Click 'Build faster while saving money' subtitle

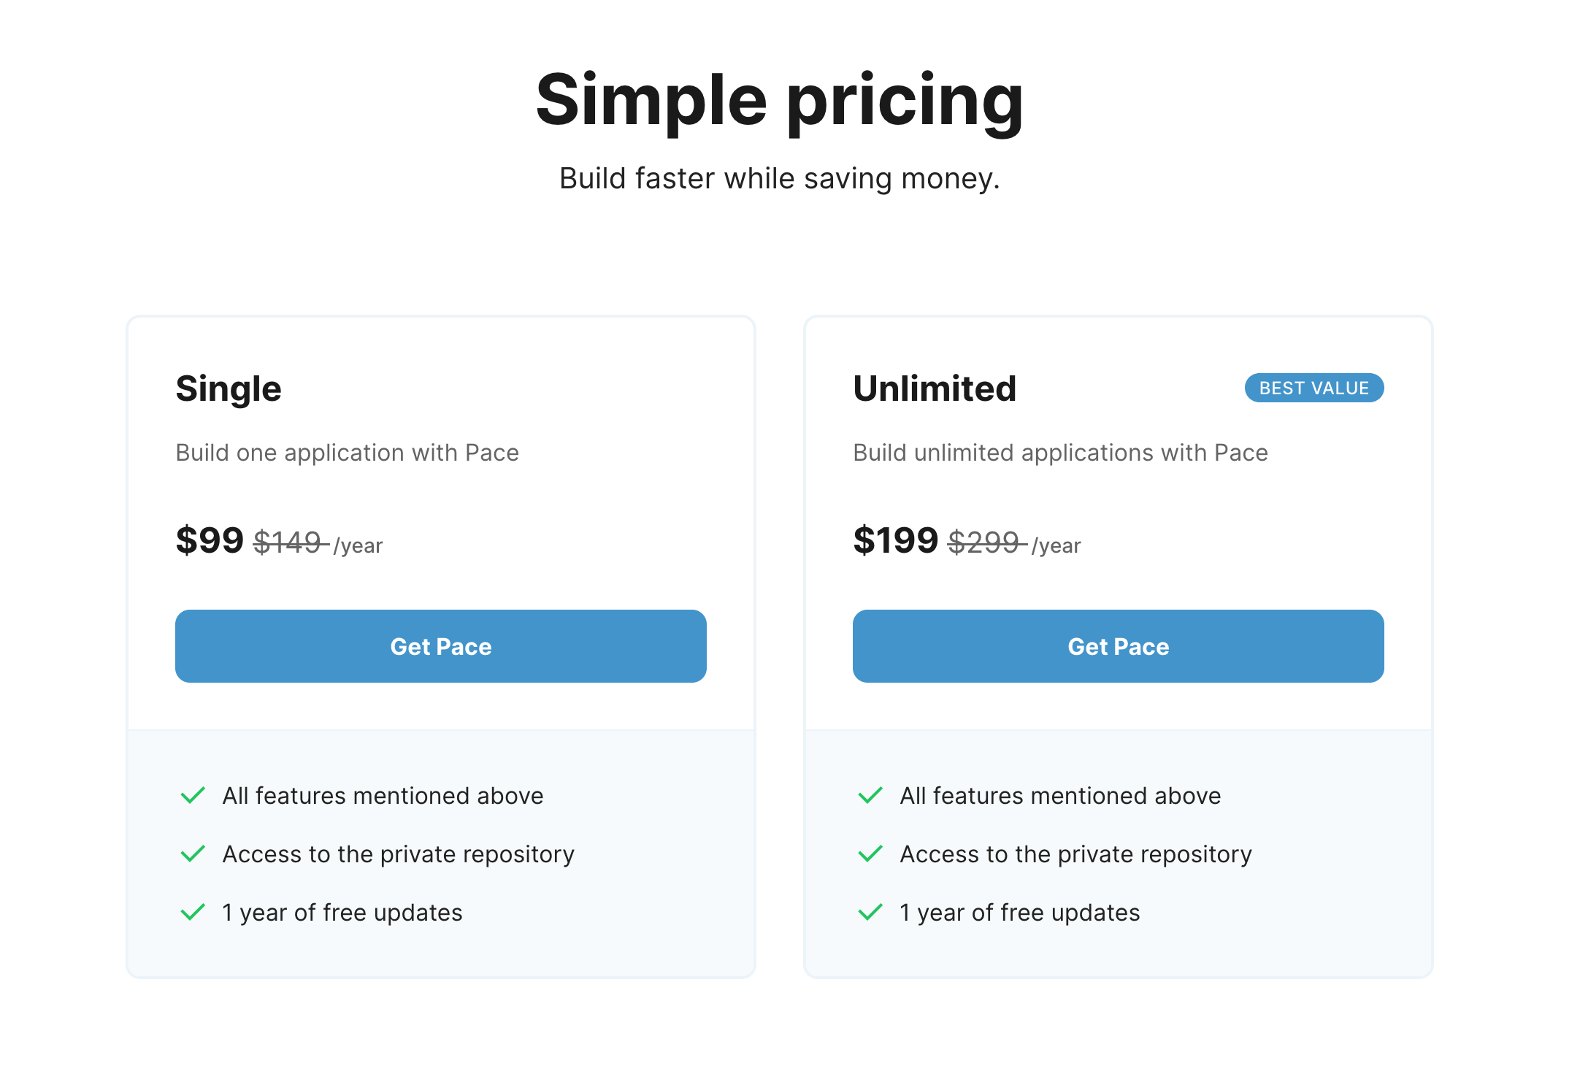tap(780, 178)
